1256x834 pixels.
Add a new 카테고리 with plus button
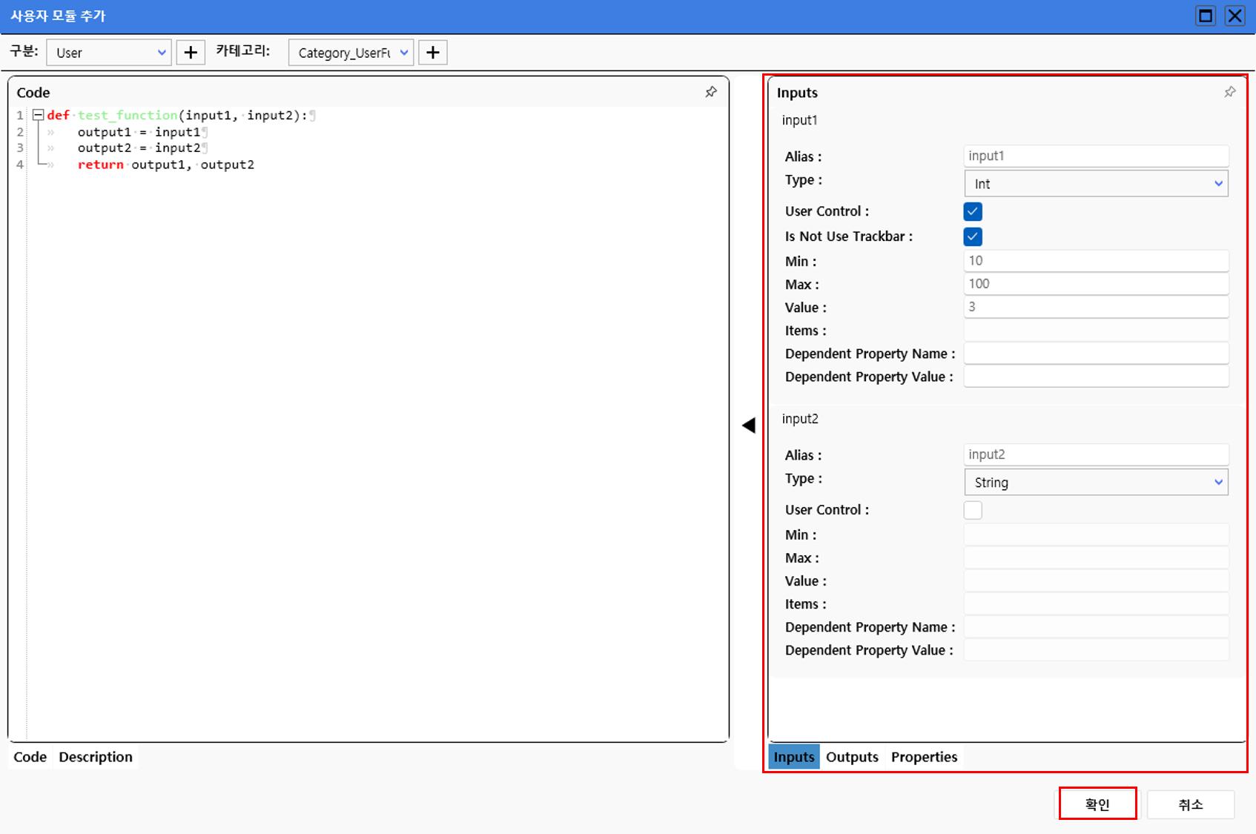[433, 53]
